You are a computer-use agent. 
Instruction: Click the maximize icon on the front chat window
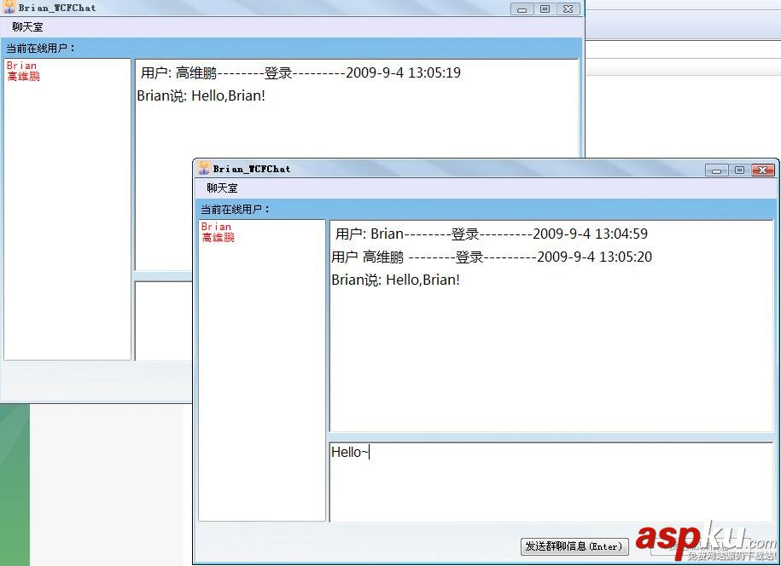coord(739,170)
